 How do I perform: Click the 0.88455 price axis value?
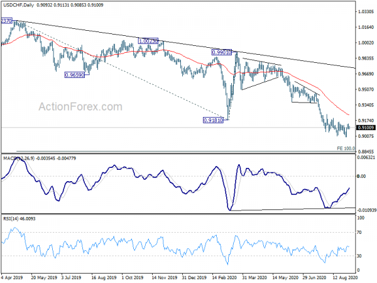coord(366,152)
